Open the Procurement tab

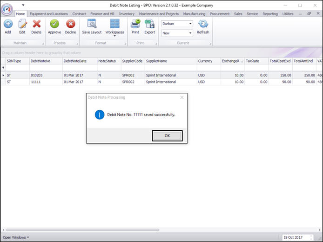click(x=220, y=14)
